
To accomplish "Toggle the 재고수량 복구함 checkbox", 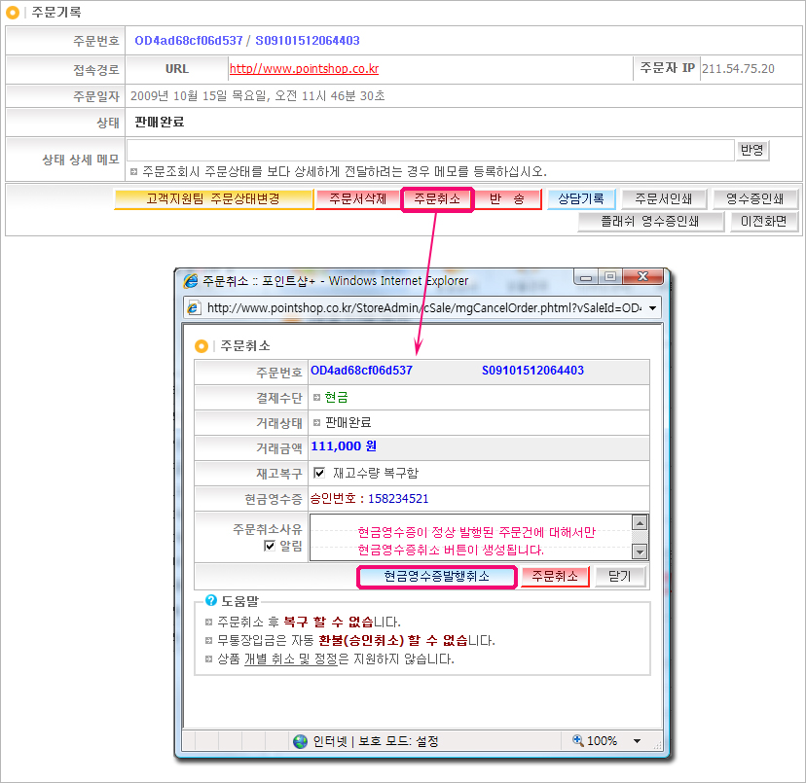I will pos(319,473).
